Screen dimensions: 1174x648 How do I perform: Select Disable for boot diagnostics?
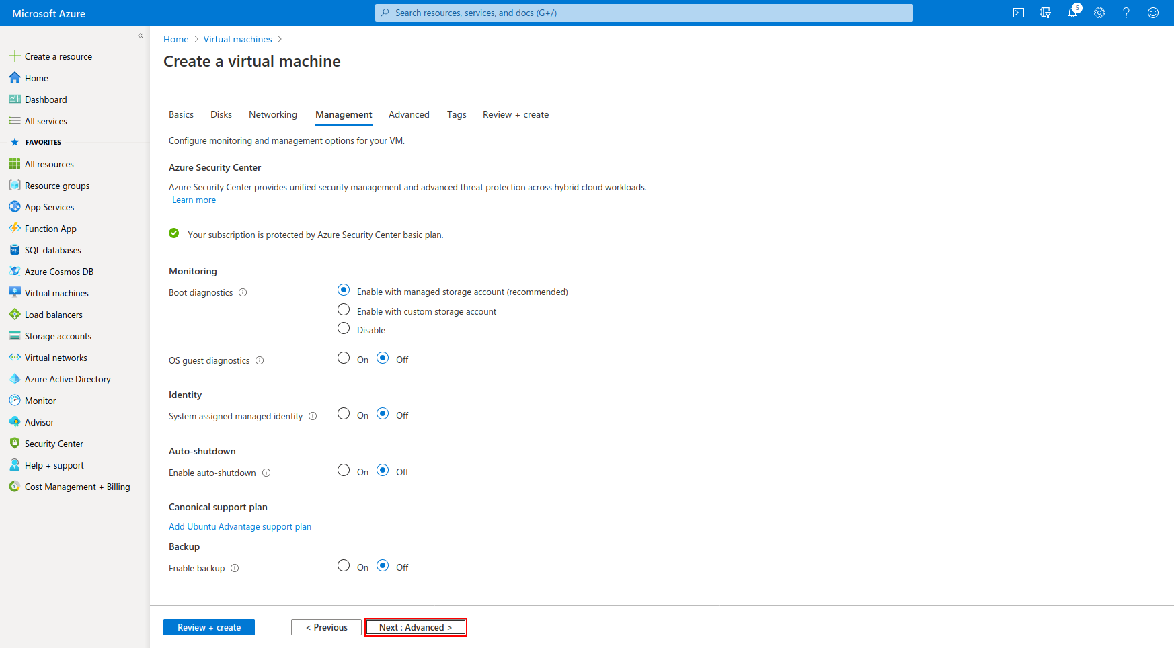(344, 328)
